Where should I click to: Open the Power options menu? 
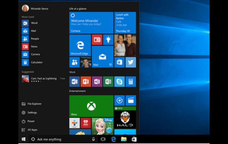point(31,121)
